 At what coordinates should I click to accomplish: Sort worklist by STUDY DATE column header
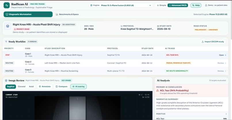pos(147,48)
